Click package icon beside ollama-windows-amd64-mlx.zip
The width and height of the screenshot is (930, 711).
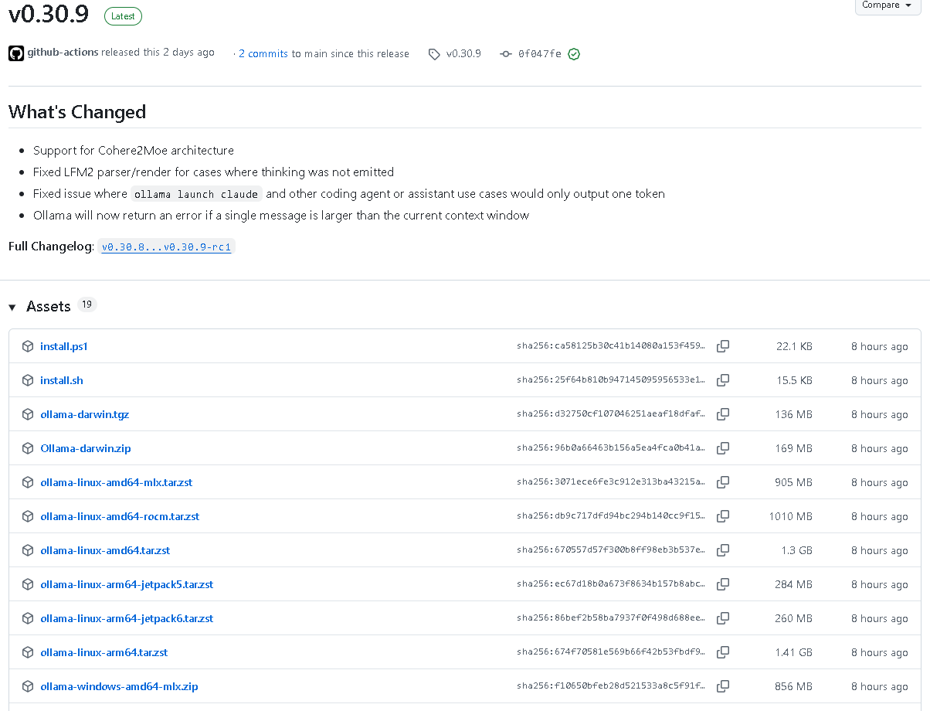click(x=28, y=686)
